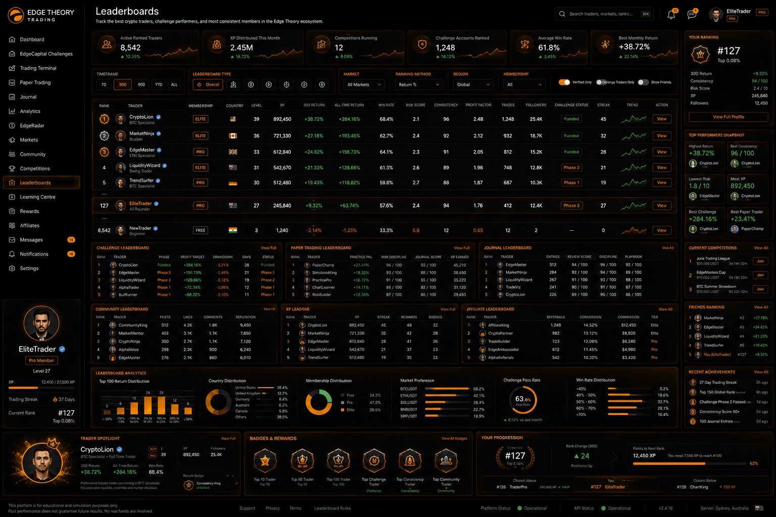
Task: Click the Competitions Running card icon
Action: [321, 44]
